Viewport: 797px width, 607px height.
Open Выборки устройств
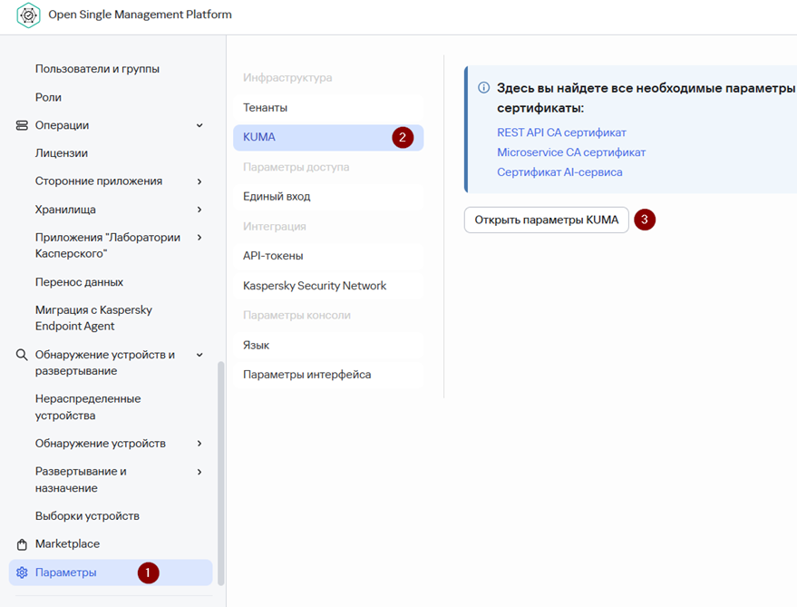click(87, 516)
